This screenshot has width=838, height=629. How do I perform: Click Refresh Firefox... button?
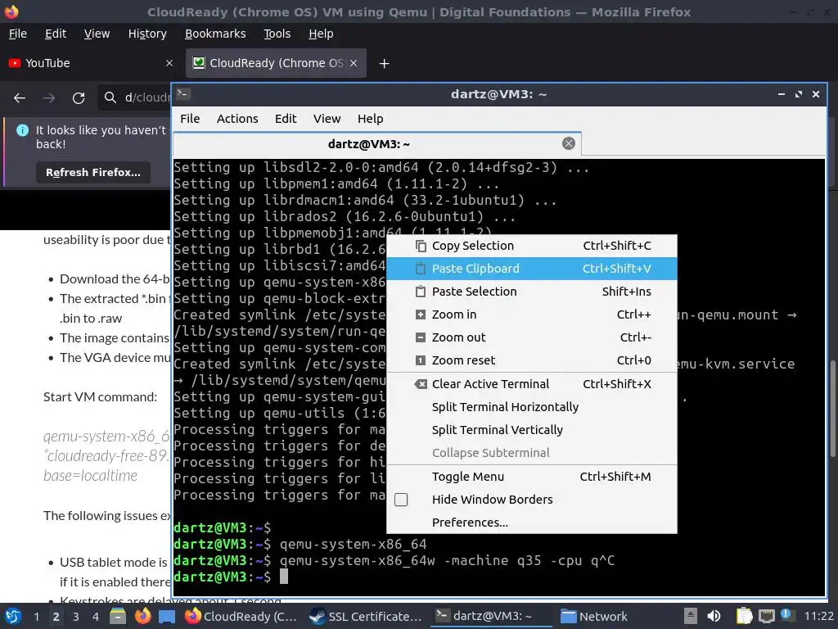pos(93,172)
